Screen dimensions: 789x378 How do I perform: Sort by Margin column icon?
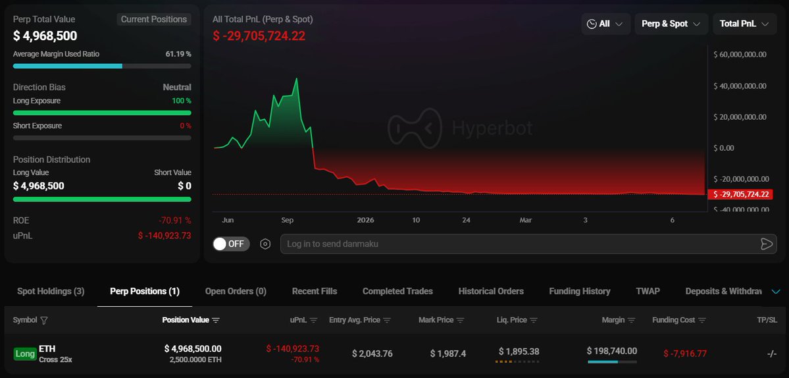click(x=632, y=320)
